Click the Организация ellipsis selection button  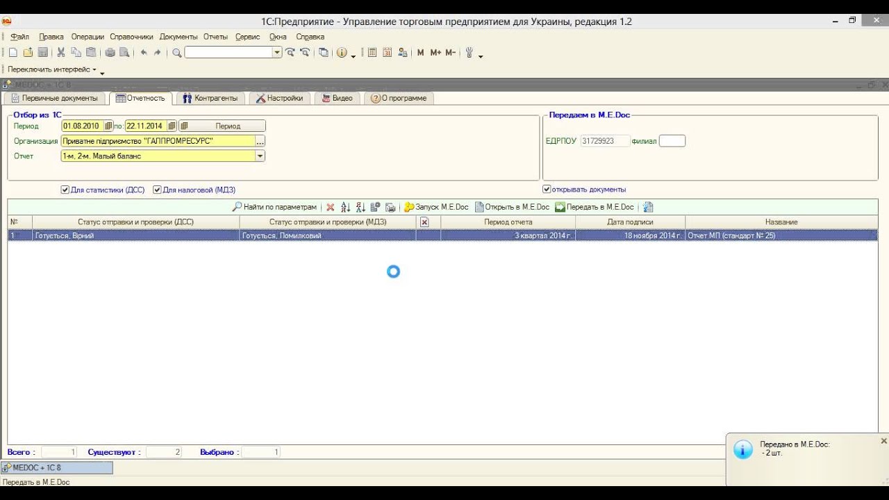[260, 141]
